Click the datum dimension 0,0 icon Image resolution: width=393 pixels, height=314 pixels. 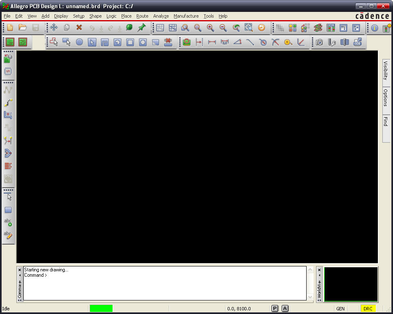pyautogui.click(x=225, y=42)
